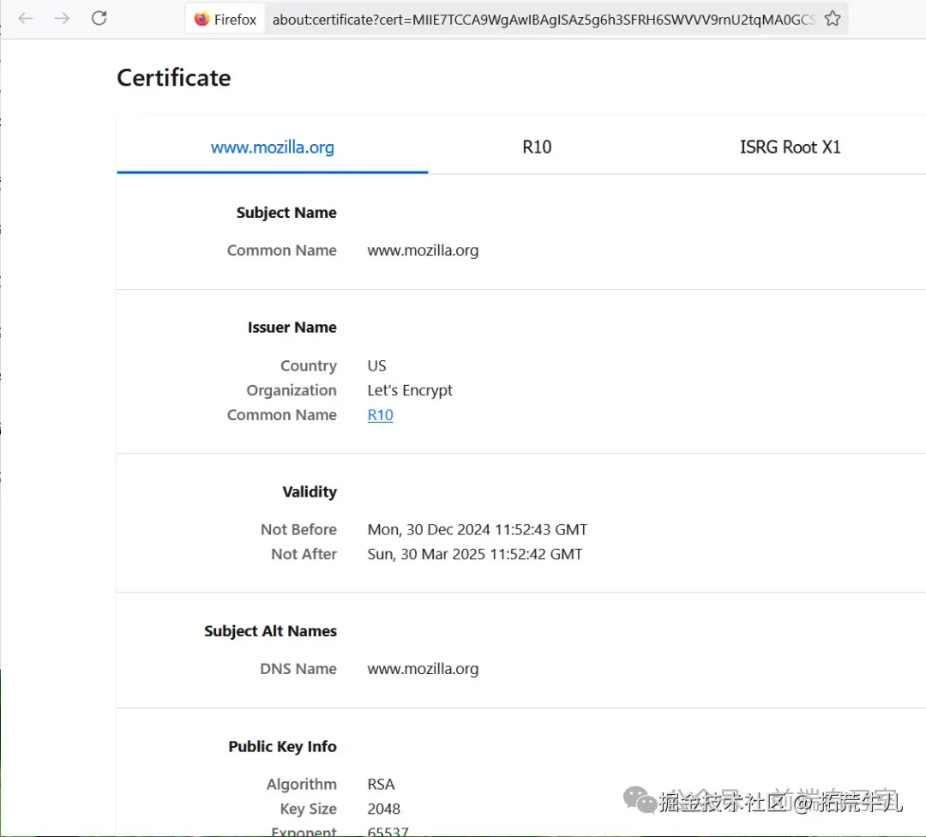Viewport: 926px width, 837px height.
Task: Click the browser forward arrow
Action: 62,18
